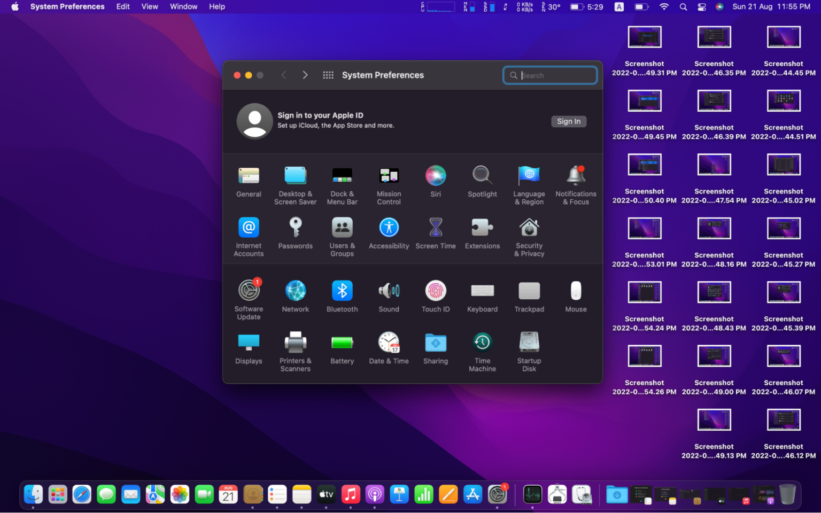Click inside the Search field
Screen dimensions: 821x513
coord(550,75)
